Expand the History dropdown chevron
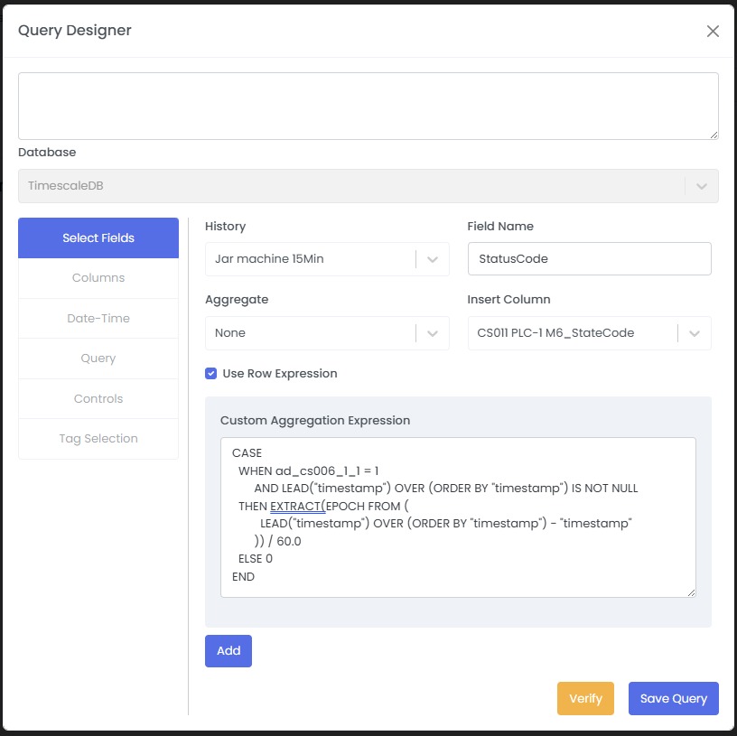The width and height of the screenshot is (737, 736). pos(433,259)
